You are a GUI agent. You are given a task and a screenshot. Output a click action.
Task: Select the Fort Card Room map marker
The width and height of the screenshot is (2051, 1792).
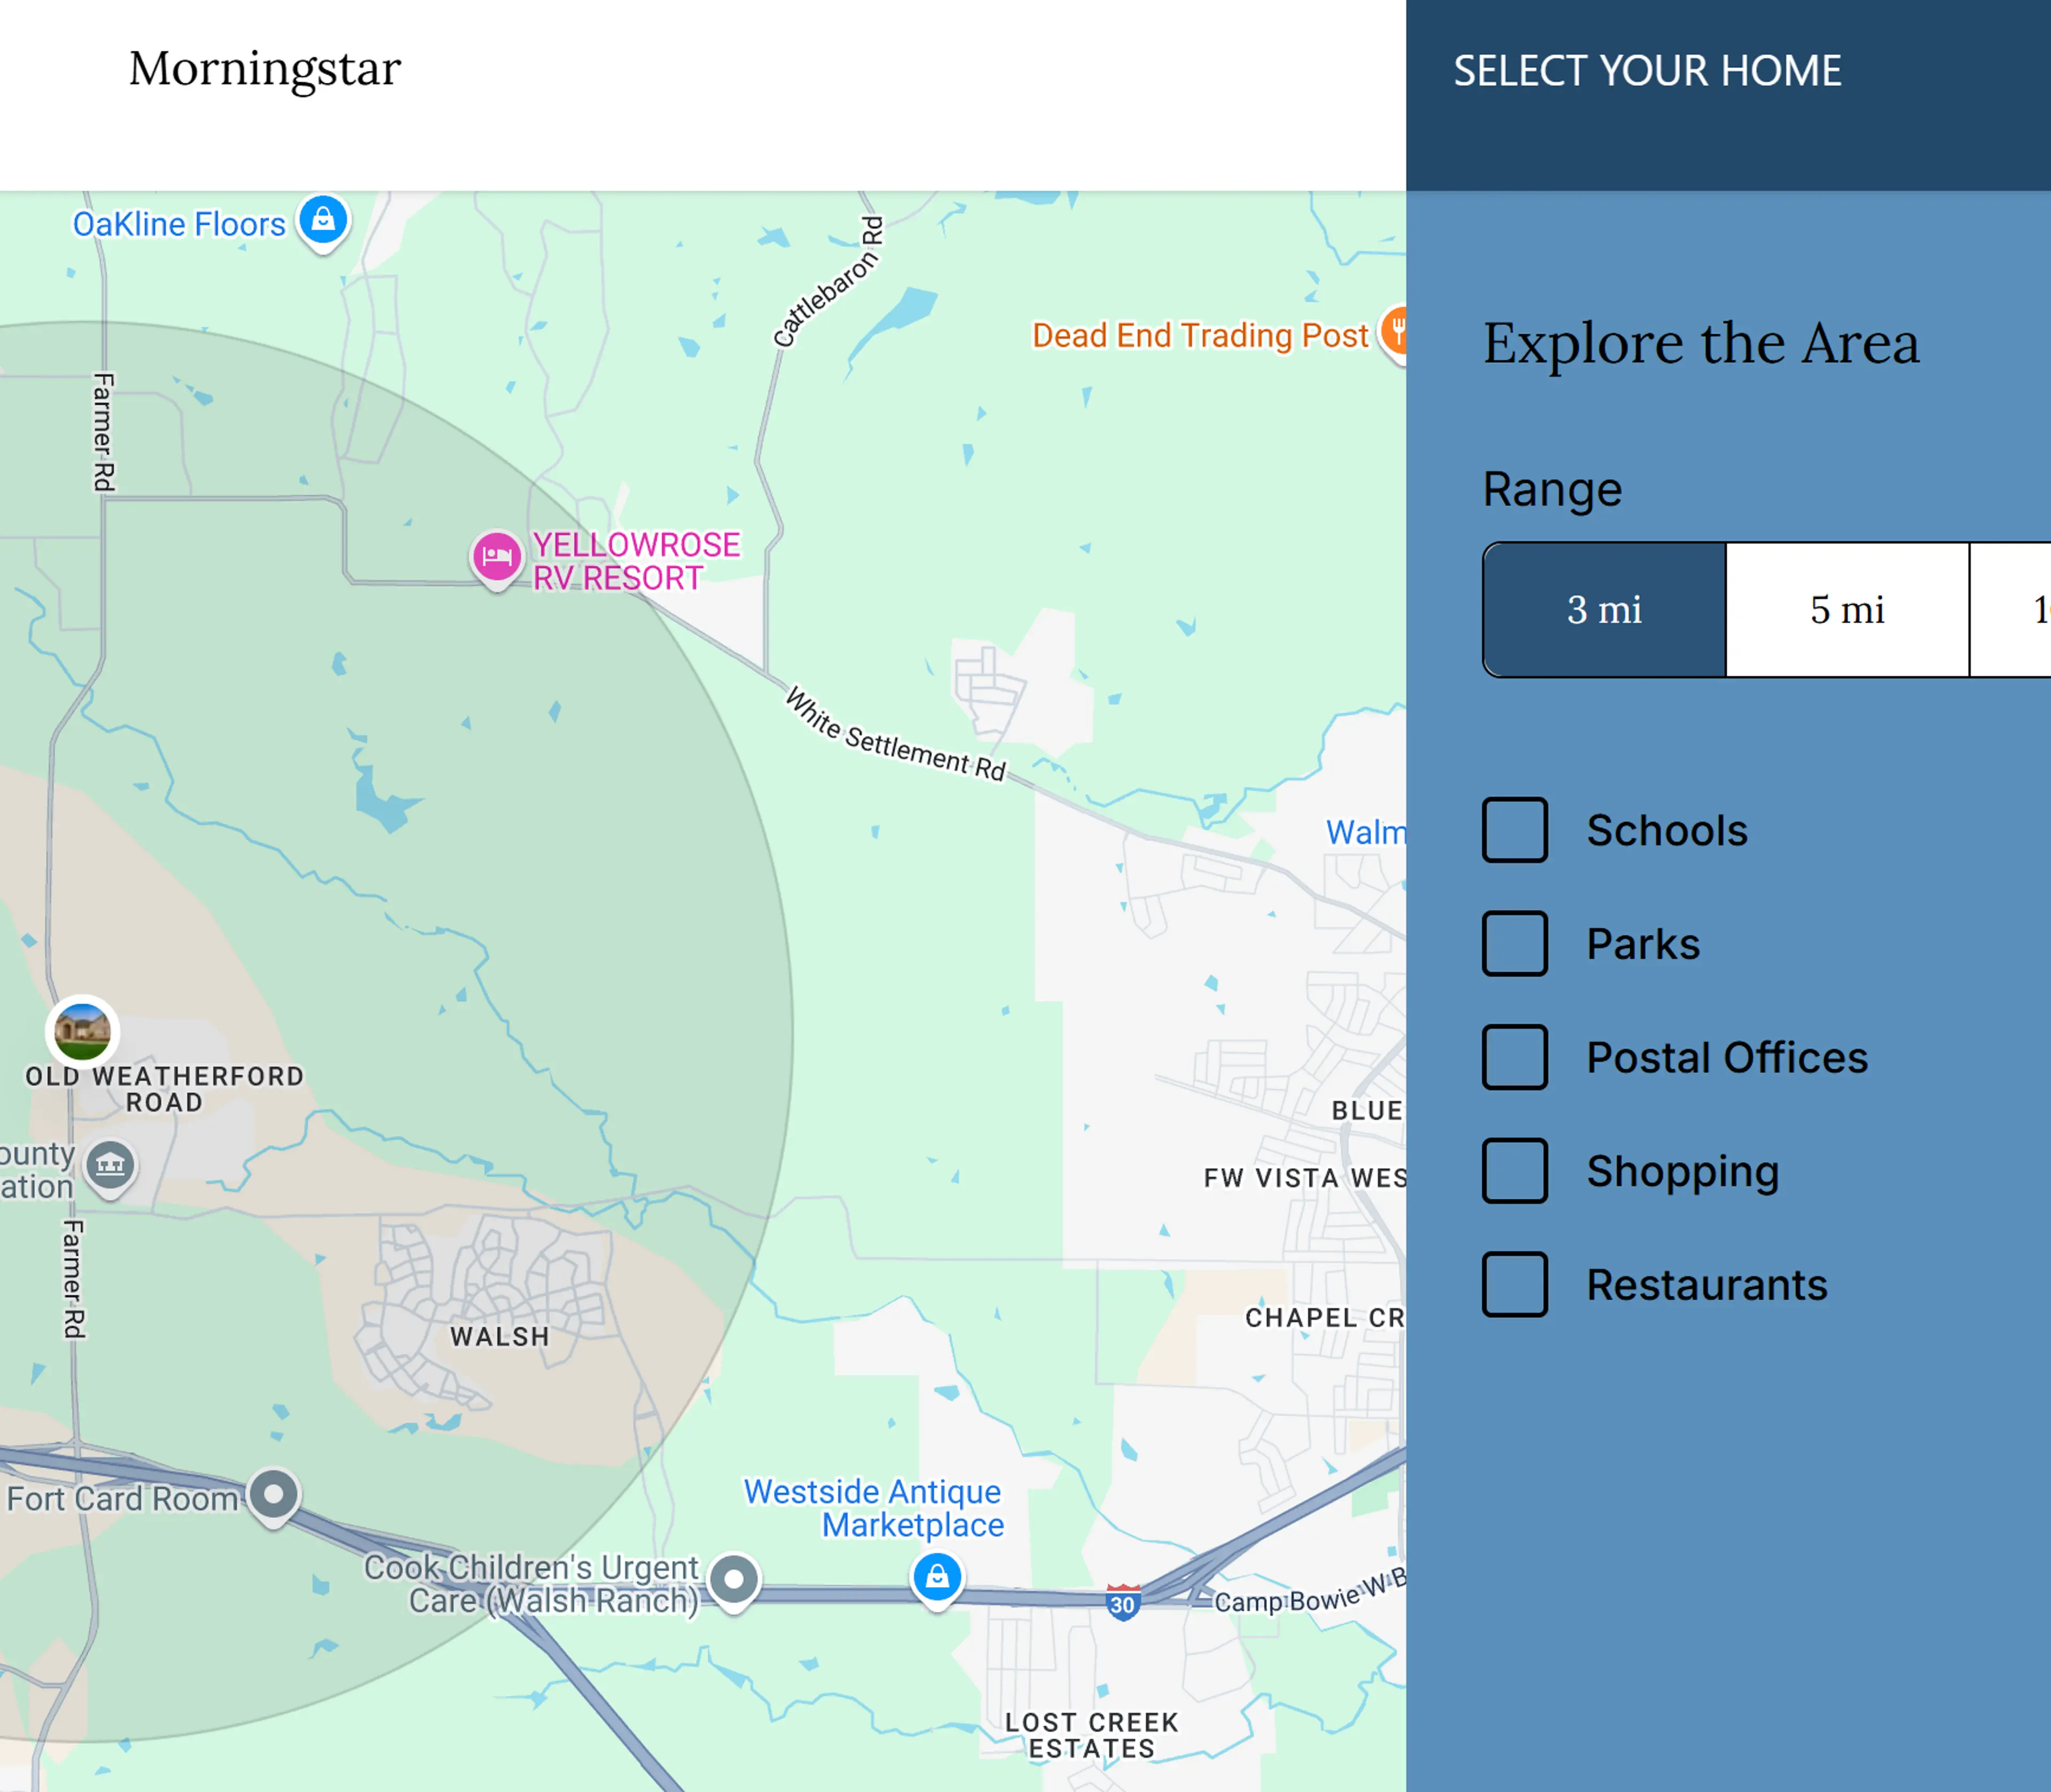[x=273, y=1496]
